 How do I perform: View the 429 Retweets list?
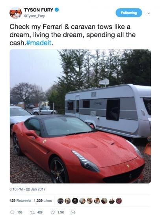(x=20, y=200)
